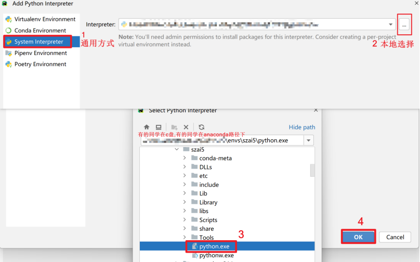Image resolution: width=420 pixels, height=262 pixels.
Task: Expand the include folder
Action: click(x=185, y=185)
